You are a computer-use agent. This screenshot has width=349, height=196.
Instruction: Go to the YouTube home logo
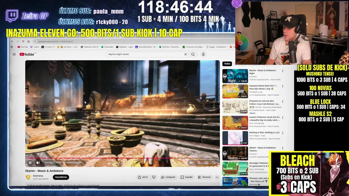click(27, 54)
